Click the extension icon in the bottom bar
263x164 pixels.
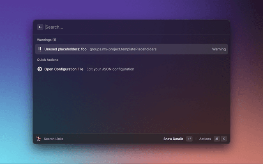coord(38,139)
